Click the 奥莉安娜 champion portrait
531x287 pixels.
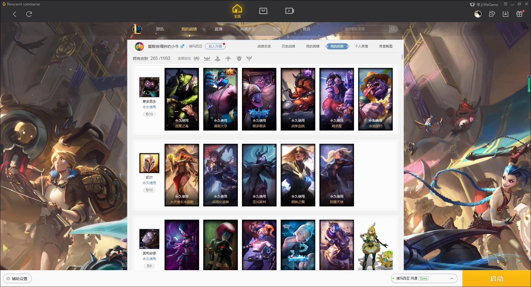149,239
